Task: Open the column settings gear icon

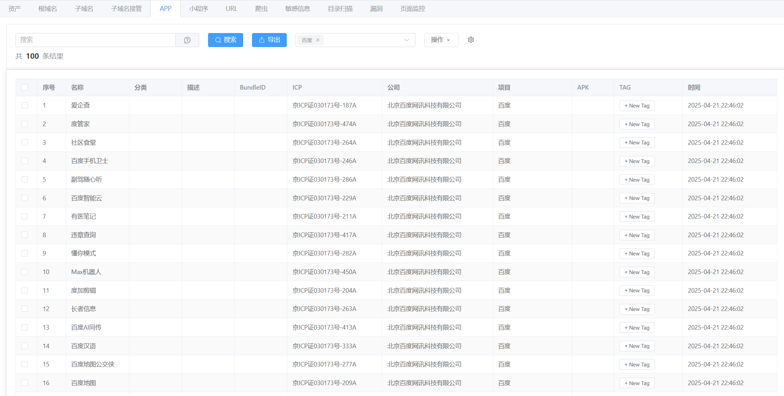Action: (471, 40)
